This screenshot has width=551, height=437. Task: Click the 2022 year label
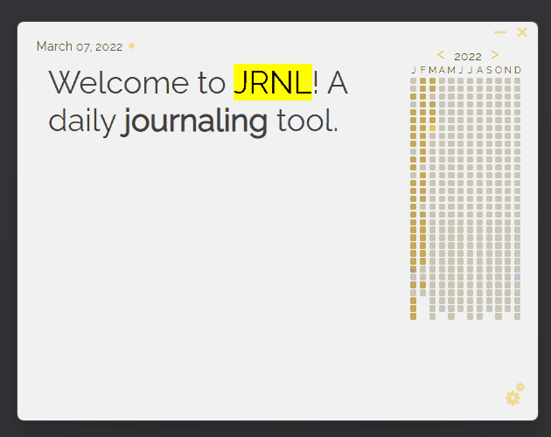(468, 56)
